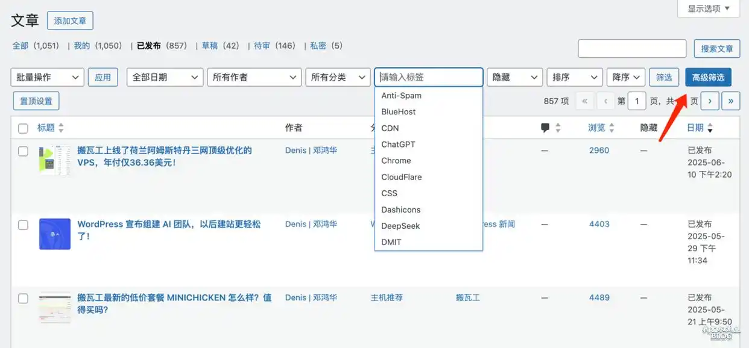Check the checkbox for the 搬瓦工 VPS post
Viewport: 749px width, 348px height.
(x=23, y=151)
